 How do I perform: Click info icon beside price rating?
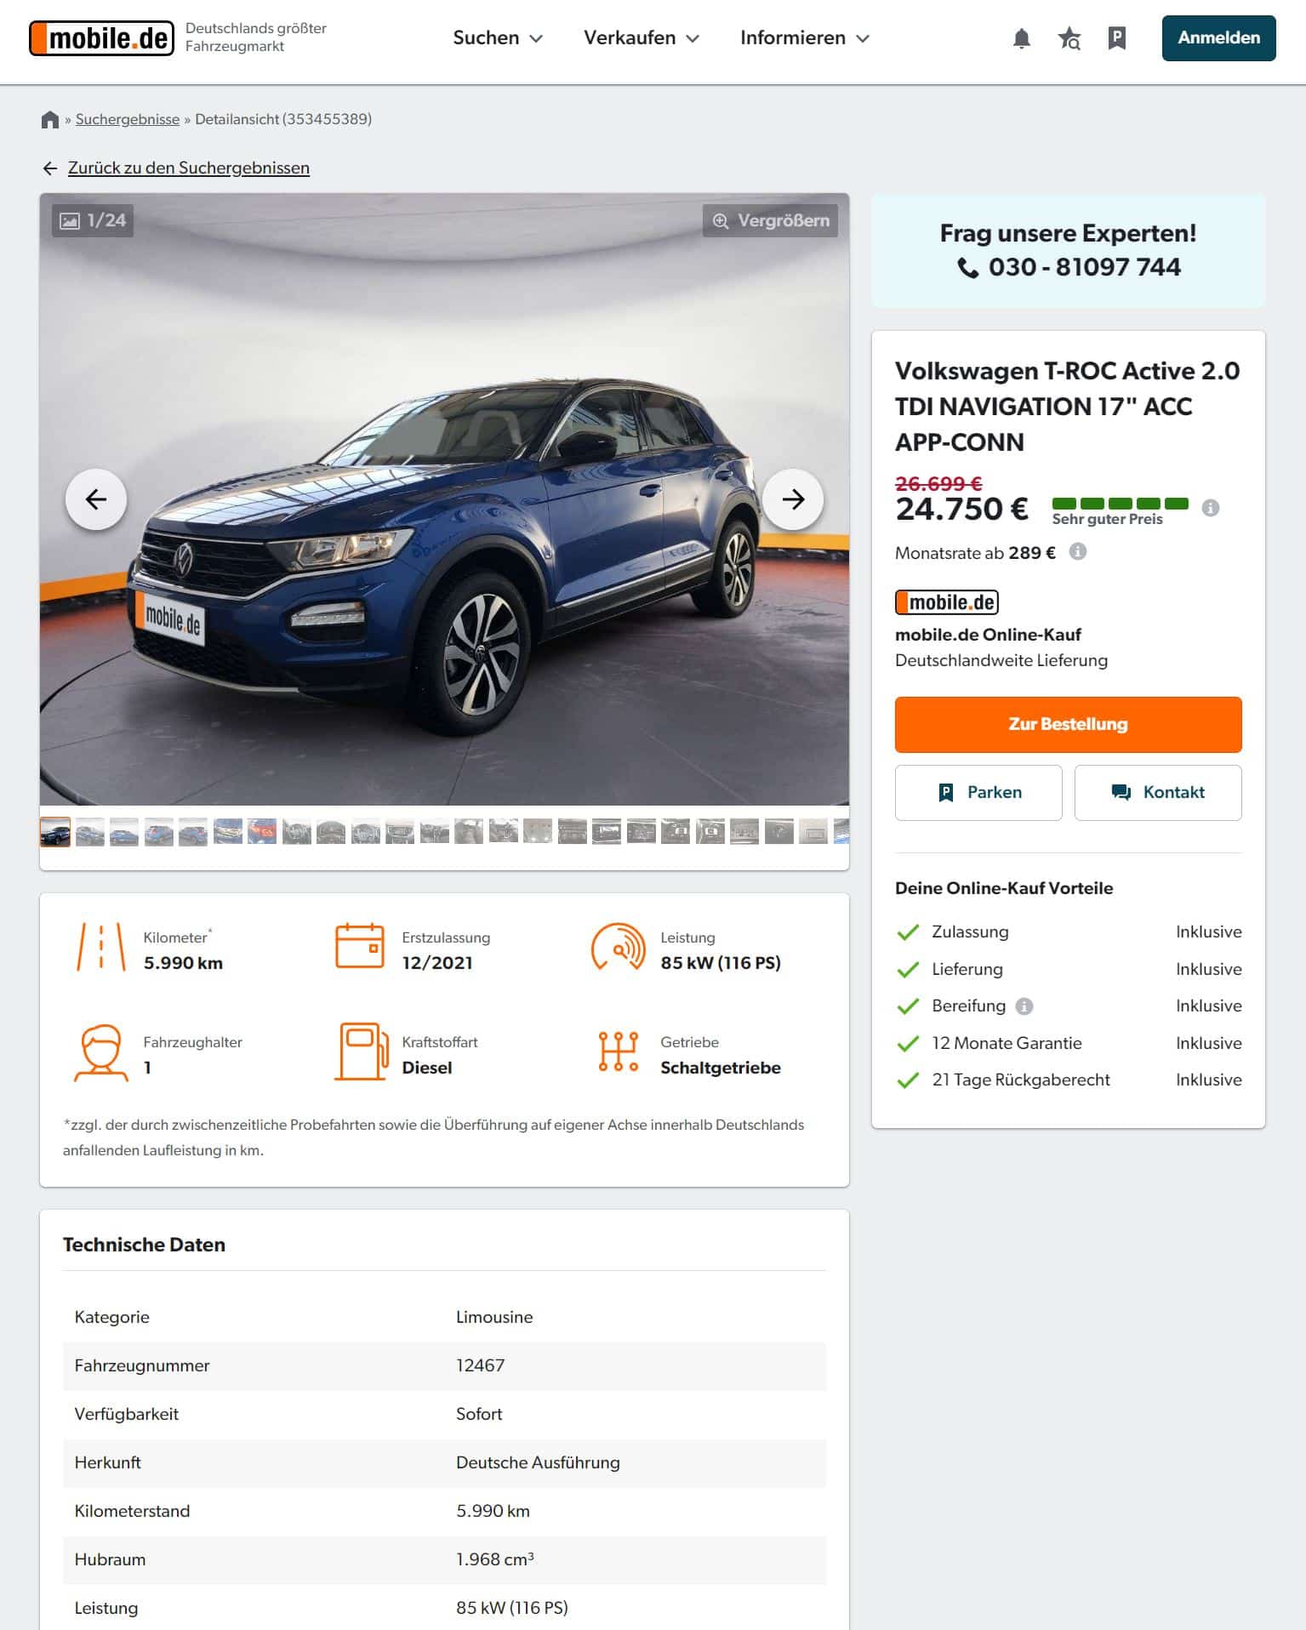pyautogui.click(x=1211, y=508)
